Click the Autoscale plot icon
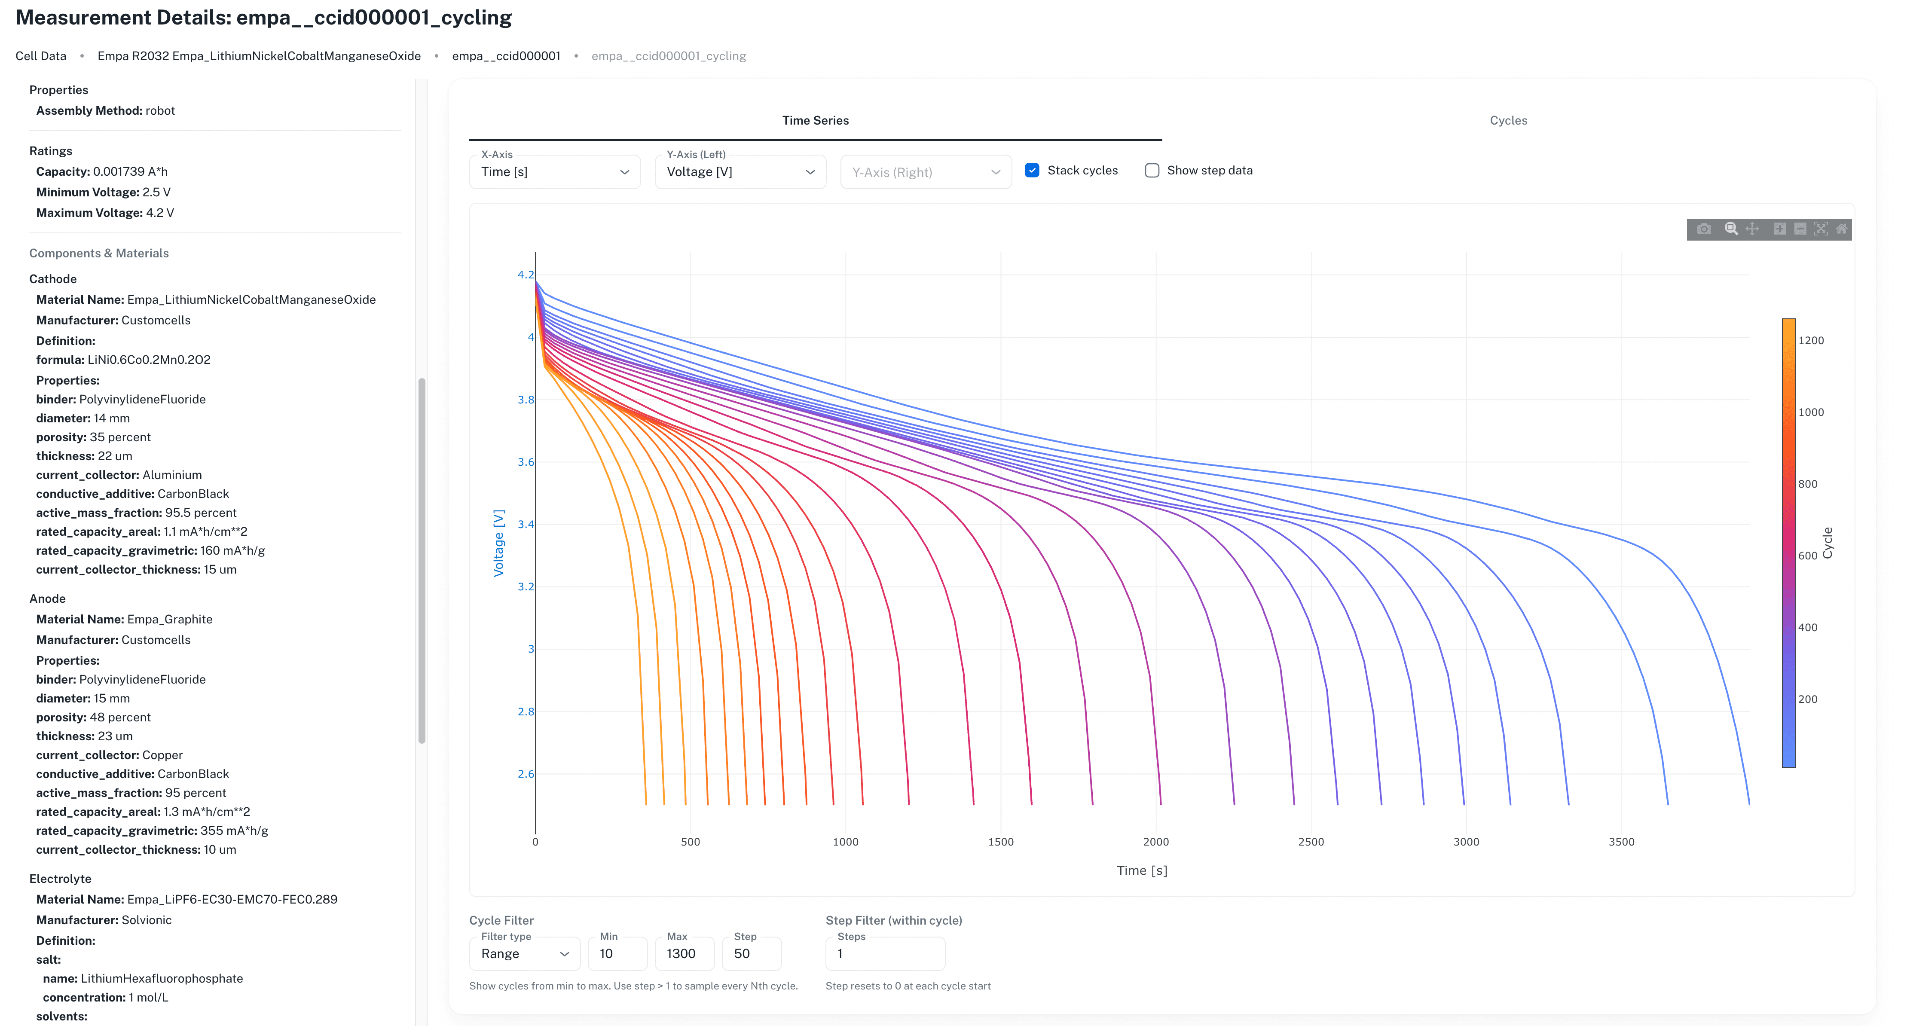Viewport: 1907px width, 1026px height. coord(1821,229)
